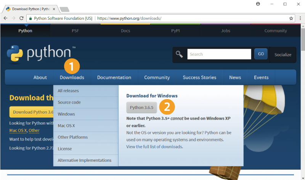Open the About navigation menu

pos(40,77)
